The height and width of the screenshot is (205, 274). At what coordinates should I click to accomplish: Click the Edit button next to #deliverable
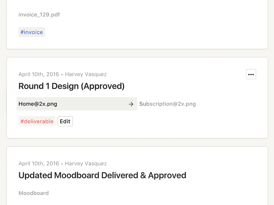click(65, 121)
